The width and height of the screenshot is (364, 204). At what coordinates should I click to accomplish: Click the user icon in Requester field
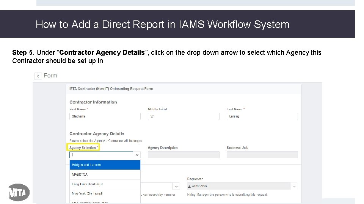click(x=190, y=186)
